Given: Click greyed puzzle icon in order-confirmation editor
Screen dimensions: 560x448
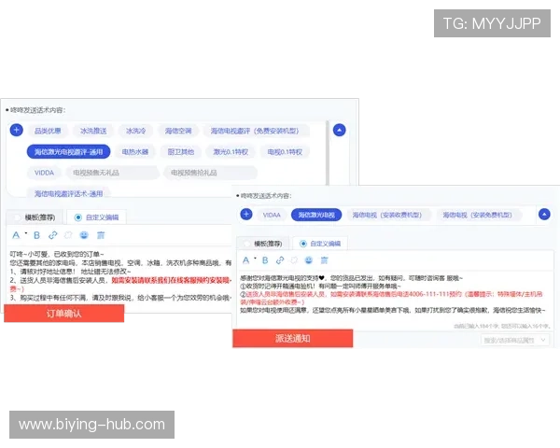Looking at the screenshot, I should pos(68,235).
